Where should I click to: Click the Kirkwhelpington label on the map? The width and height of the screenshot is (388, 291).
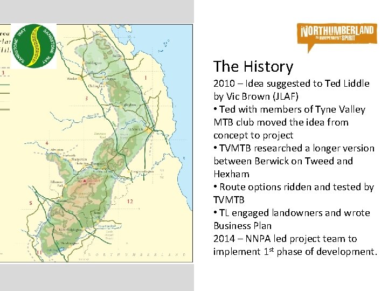point(70,230)
